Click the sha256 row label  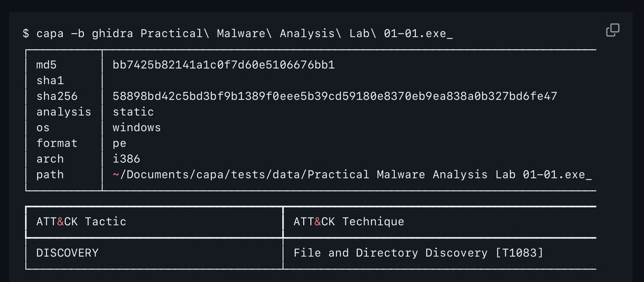[57, 96]
